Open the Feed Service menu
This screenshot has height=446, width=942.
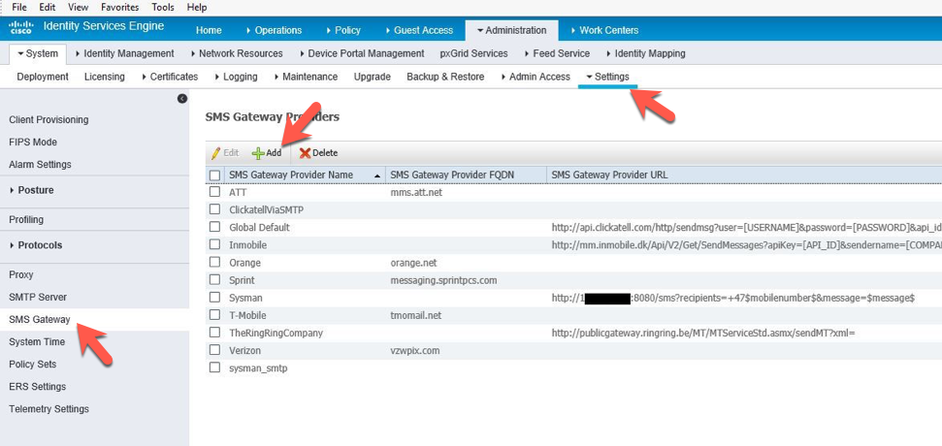click(556, 53)
